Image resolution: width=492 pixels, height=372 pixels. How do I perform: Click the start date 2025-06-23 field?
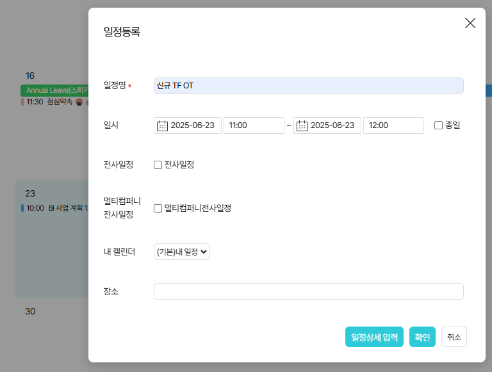click(195, 125)
